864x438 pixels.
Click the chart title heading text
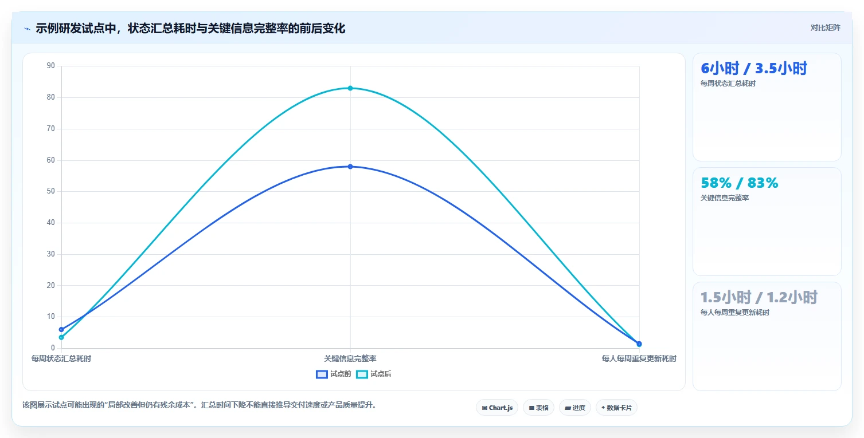click(190, 28)
